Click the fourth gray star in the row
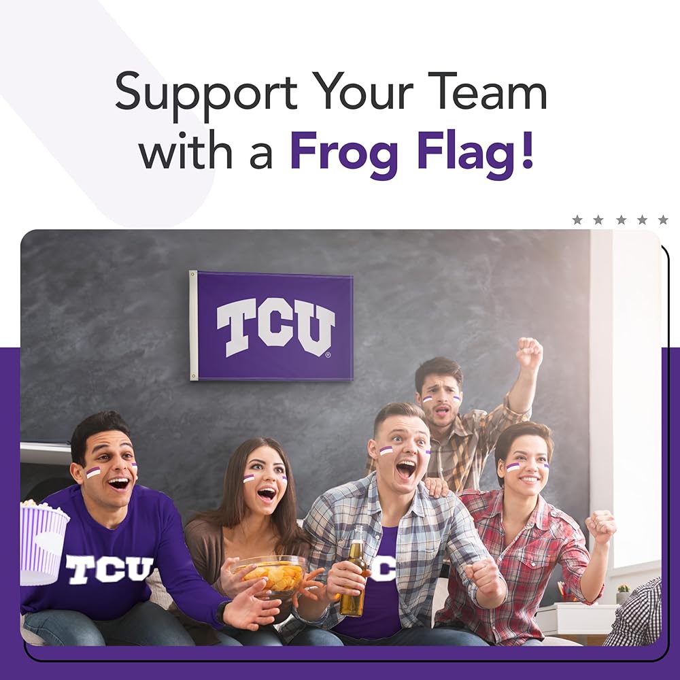 pos(643,220)
